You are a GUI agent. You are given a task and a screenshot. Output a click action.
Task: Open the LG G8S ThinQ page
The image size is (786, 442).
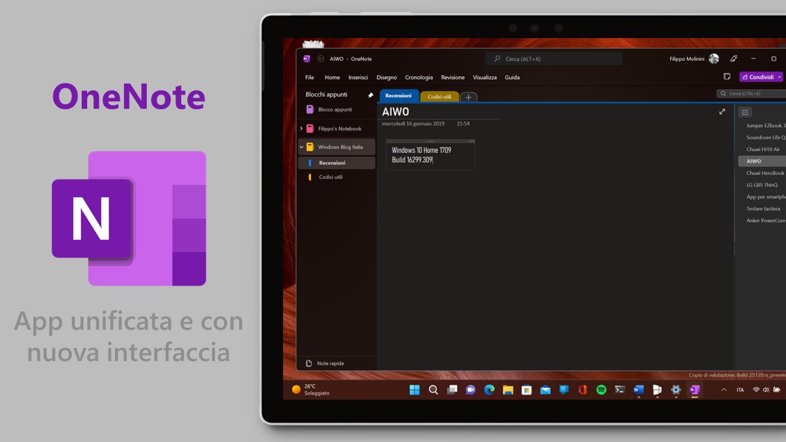[762, 185]
